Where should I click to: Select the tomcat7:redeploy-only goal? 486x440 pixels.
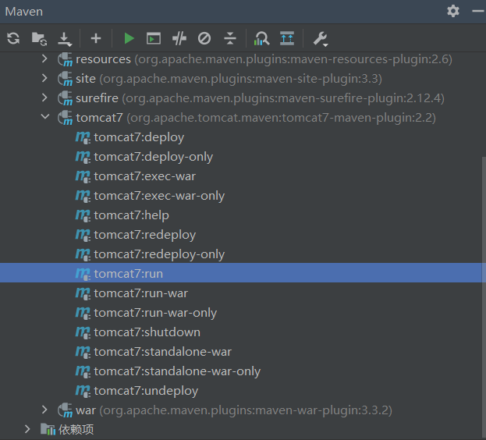tap(159, 254)
